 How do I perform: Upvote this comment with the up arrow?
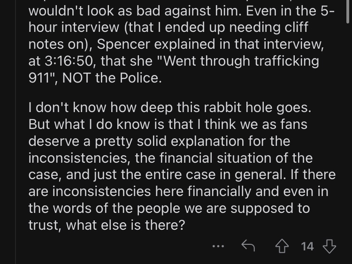282,246
